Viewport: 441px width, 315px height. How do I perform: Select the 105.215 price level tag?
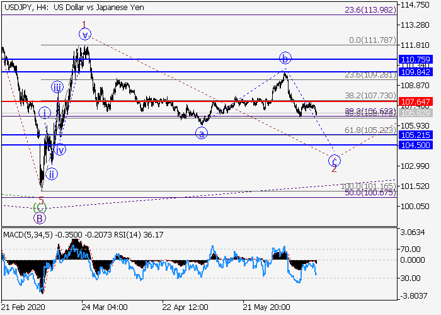tap(415, 135)
